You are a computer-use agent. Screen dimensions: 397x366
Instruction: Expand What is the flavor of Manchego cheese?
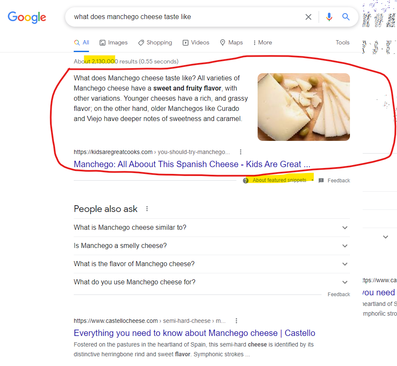(212, 264)
